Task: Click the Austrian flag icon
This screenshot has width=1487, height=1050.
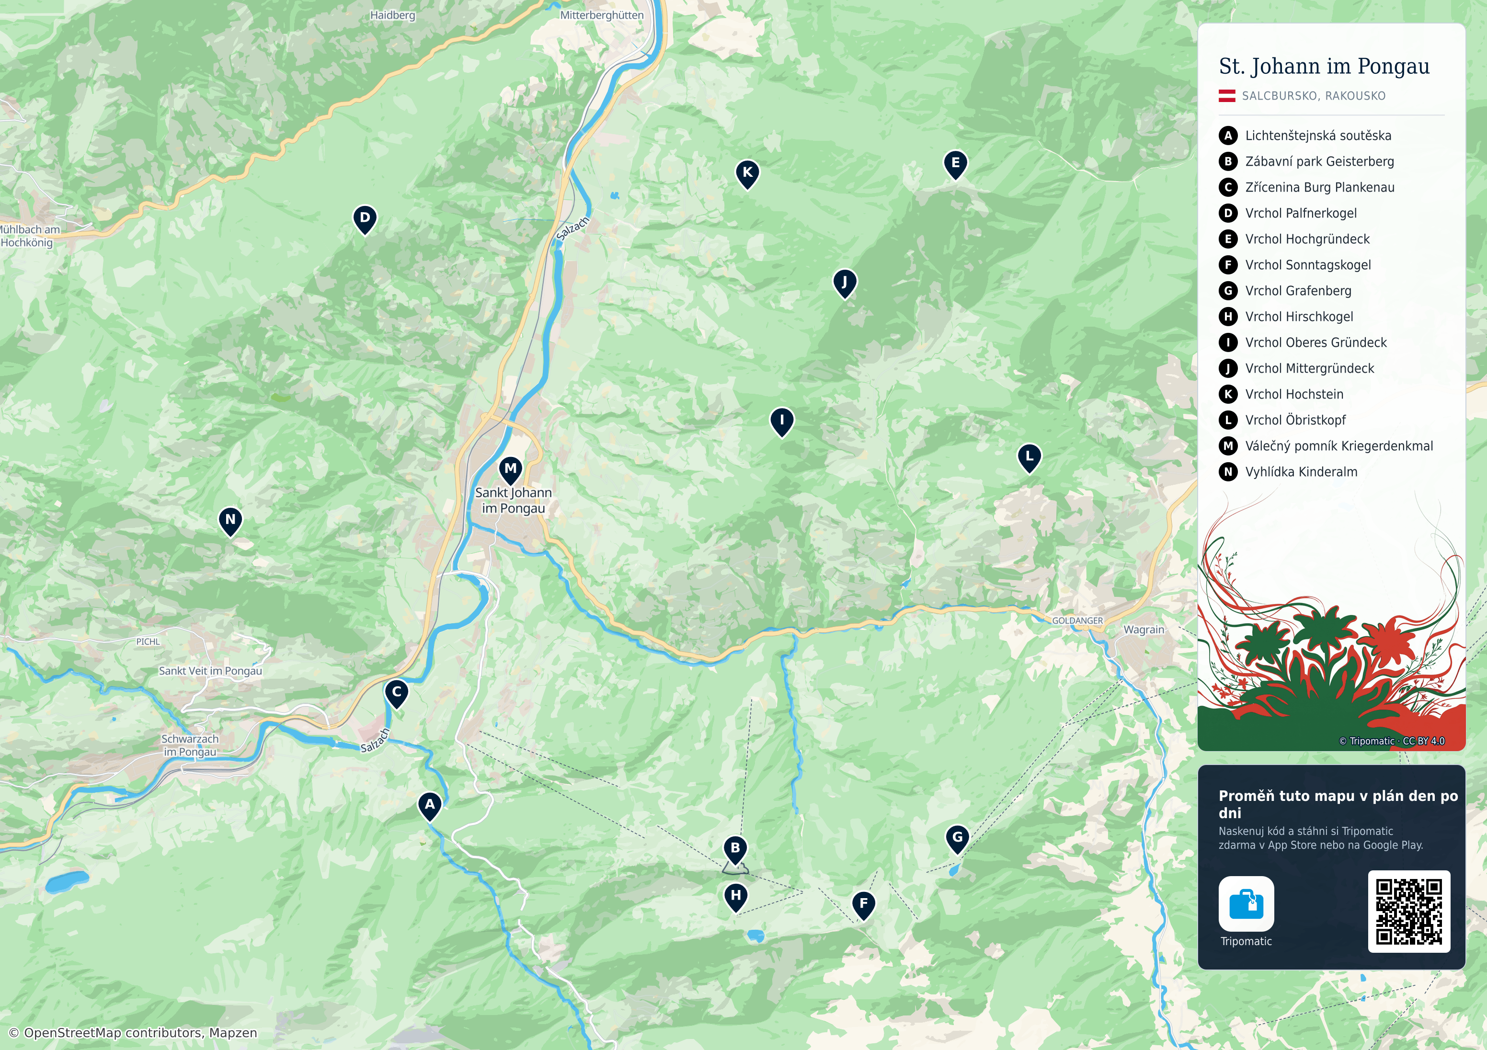Action: coord(1227,96)
